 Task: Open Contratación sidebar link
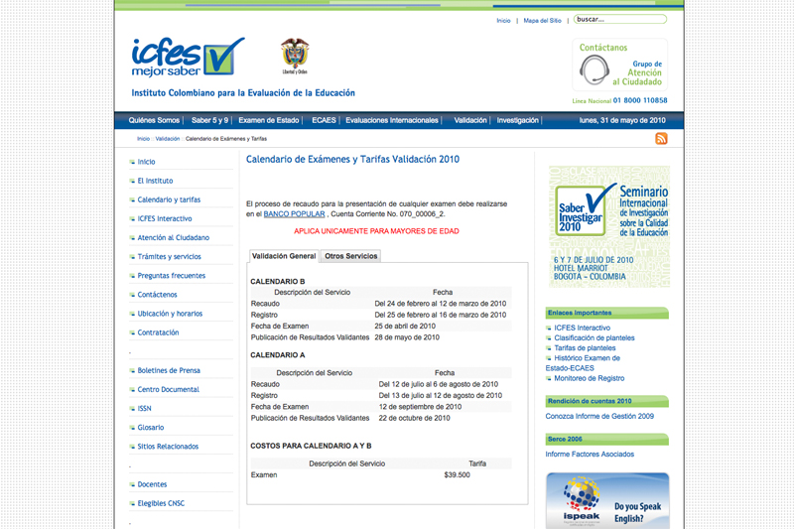(158, 332)
